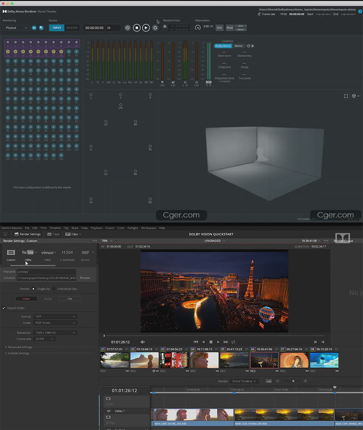Open the IMF preset dropdown arrow
This screenshot has width=363, height=430.
93,252
